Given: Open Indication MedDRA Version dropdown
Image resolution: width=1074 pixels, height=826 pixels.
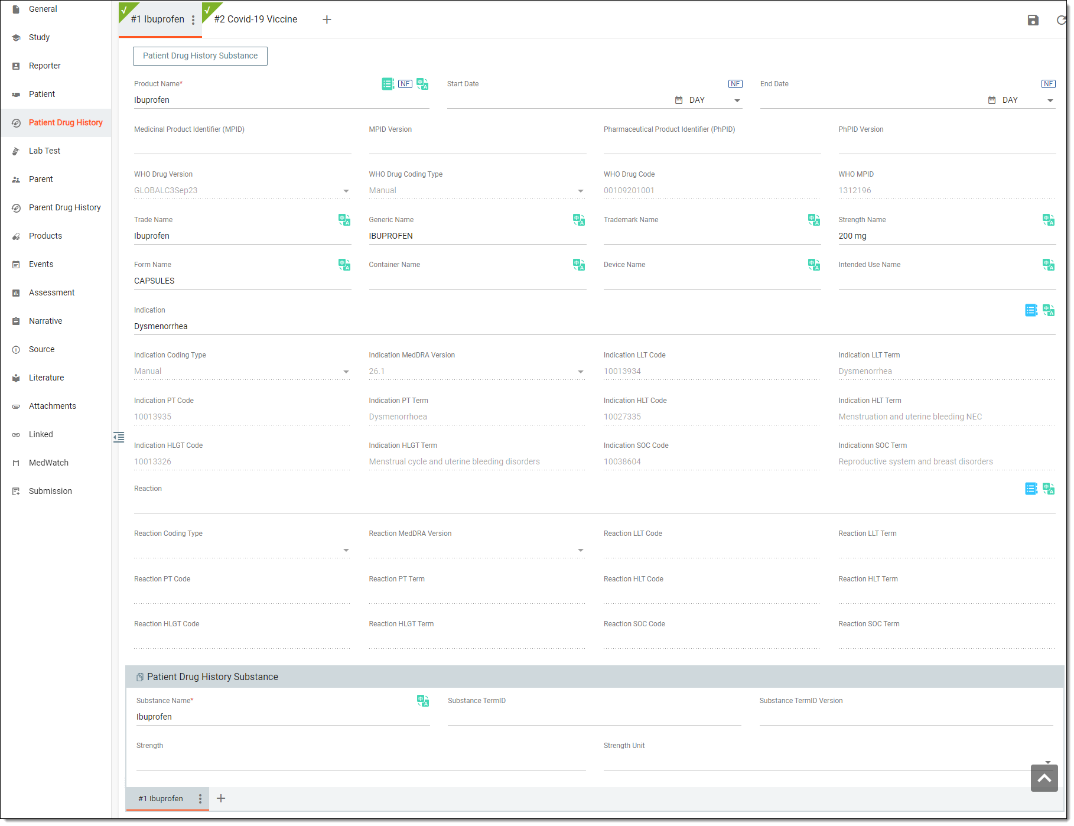Looking at the screenshot, I should click(x=477, y=372).
